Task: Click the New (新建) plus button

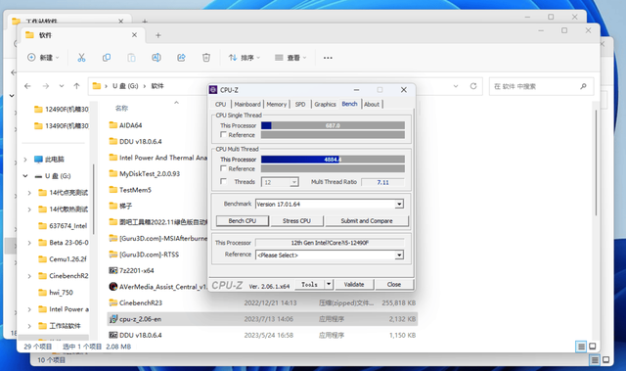Action: click(43, 58)
